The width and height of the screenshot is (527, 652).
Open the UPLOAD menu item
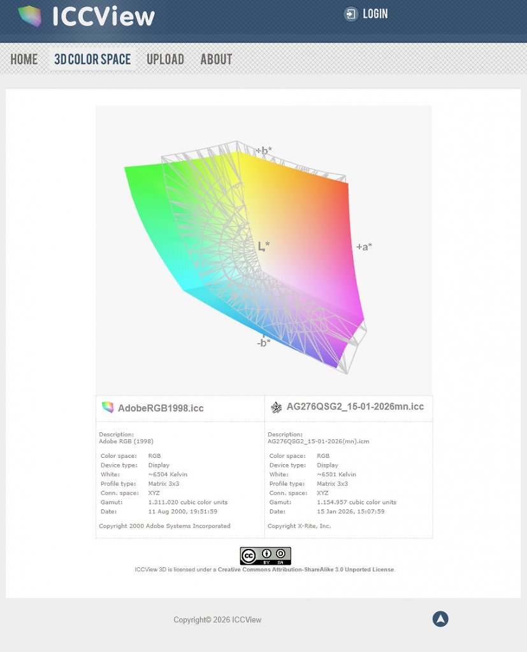(165, 59)
